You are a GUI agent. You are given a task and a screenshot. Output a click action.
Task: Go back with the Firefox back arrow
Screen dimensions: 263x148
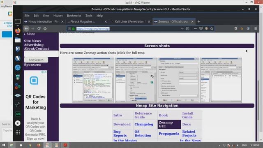click(x=26, y=28)
